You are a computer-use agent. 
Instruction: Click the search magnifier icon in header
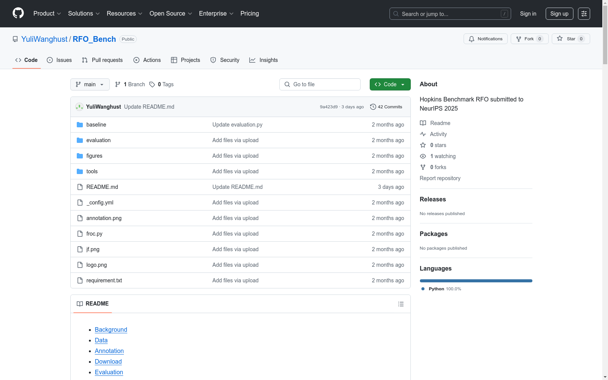coord(396,14)
